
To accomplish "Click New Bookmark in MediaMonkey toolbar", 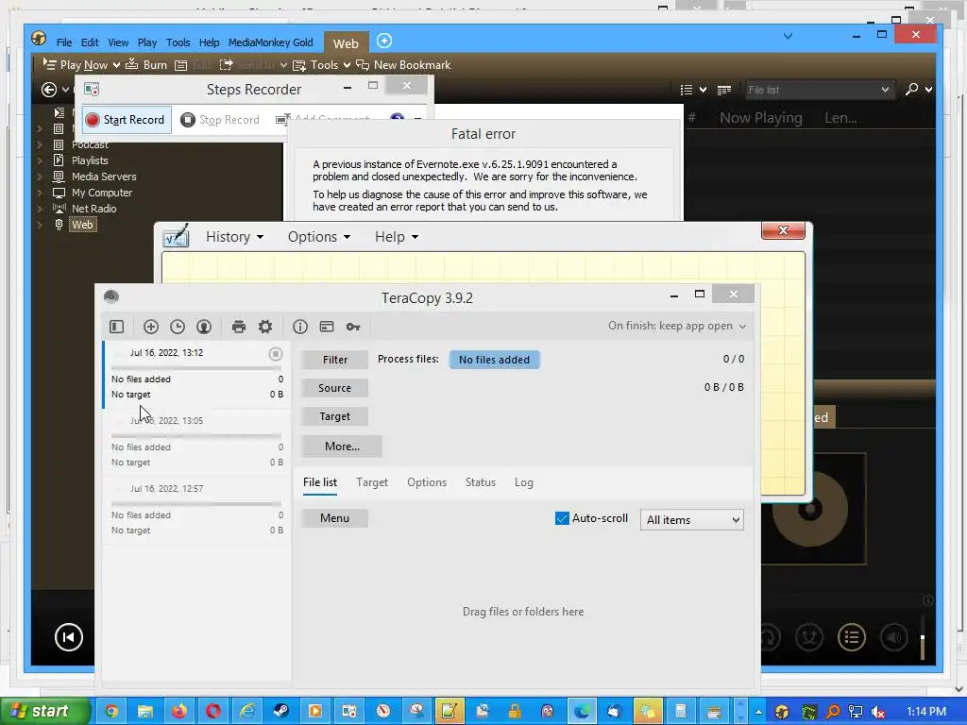I will (403, 65).
